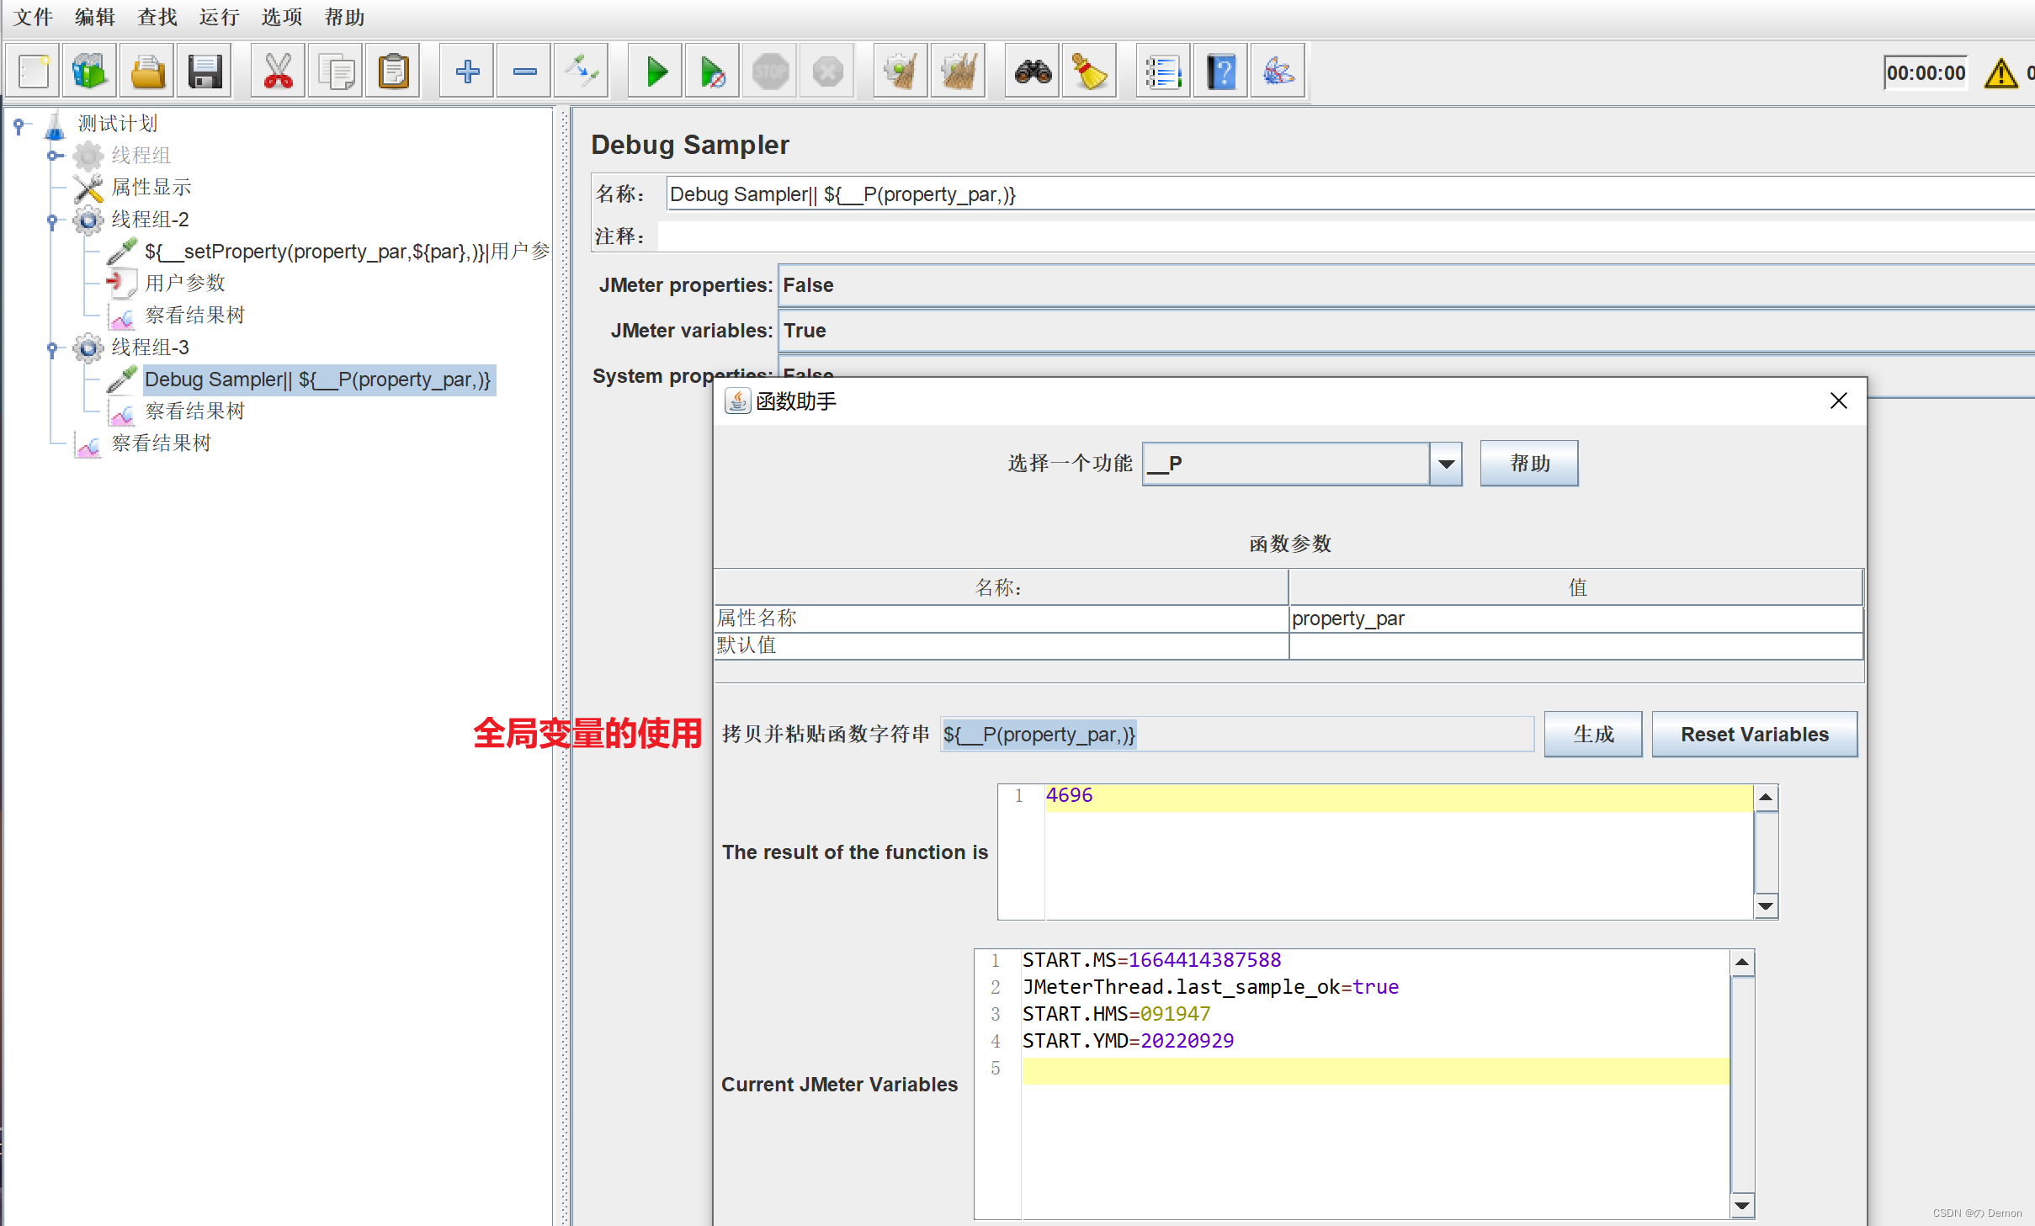Open the 选项 menu

pyautogui.click(x=281, y=17)
